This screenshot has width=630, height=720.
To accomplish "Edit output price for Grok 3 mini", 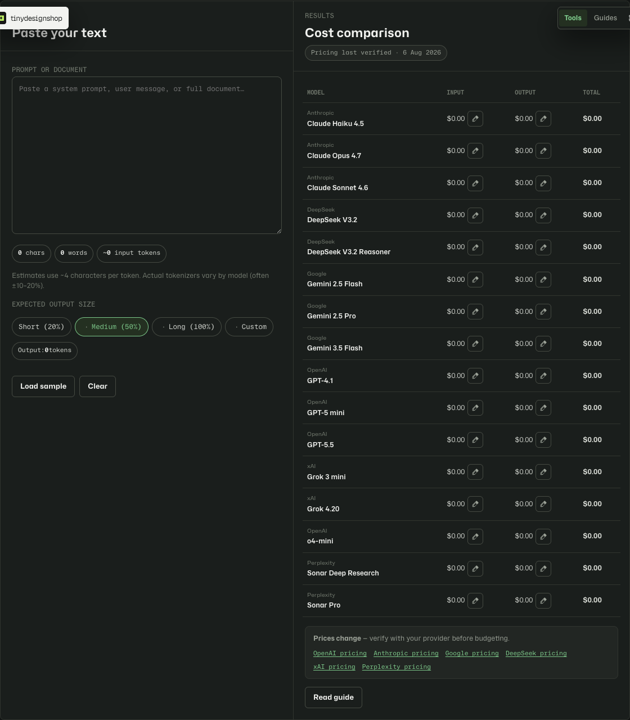I will pos(543,472).
